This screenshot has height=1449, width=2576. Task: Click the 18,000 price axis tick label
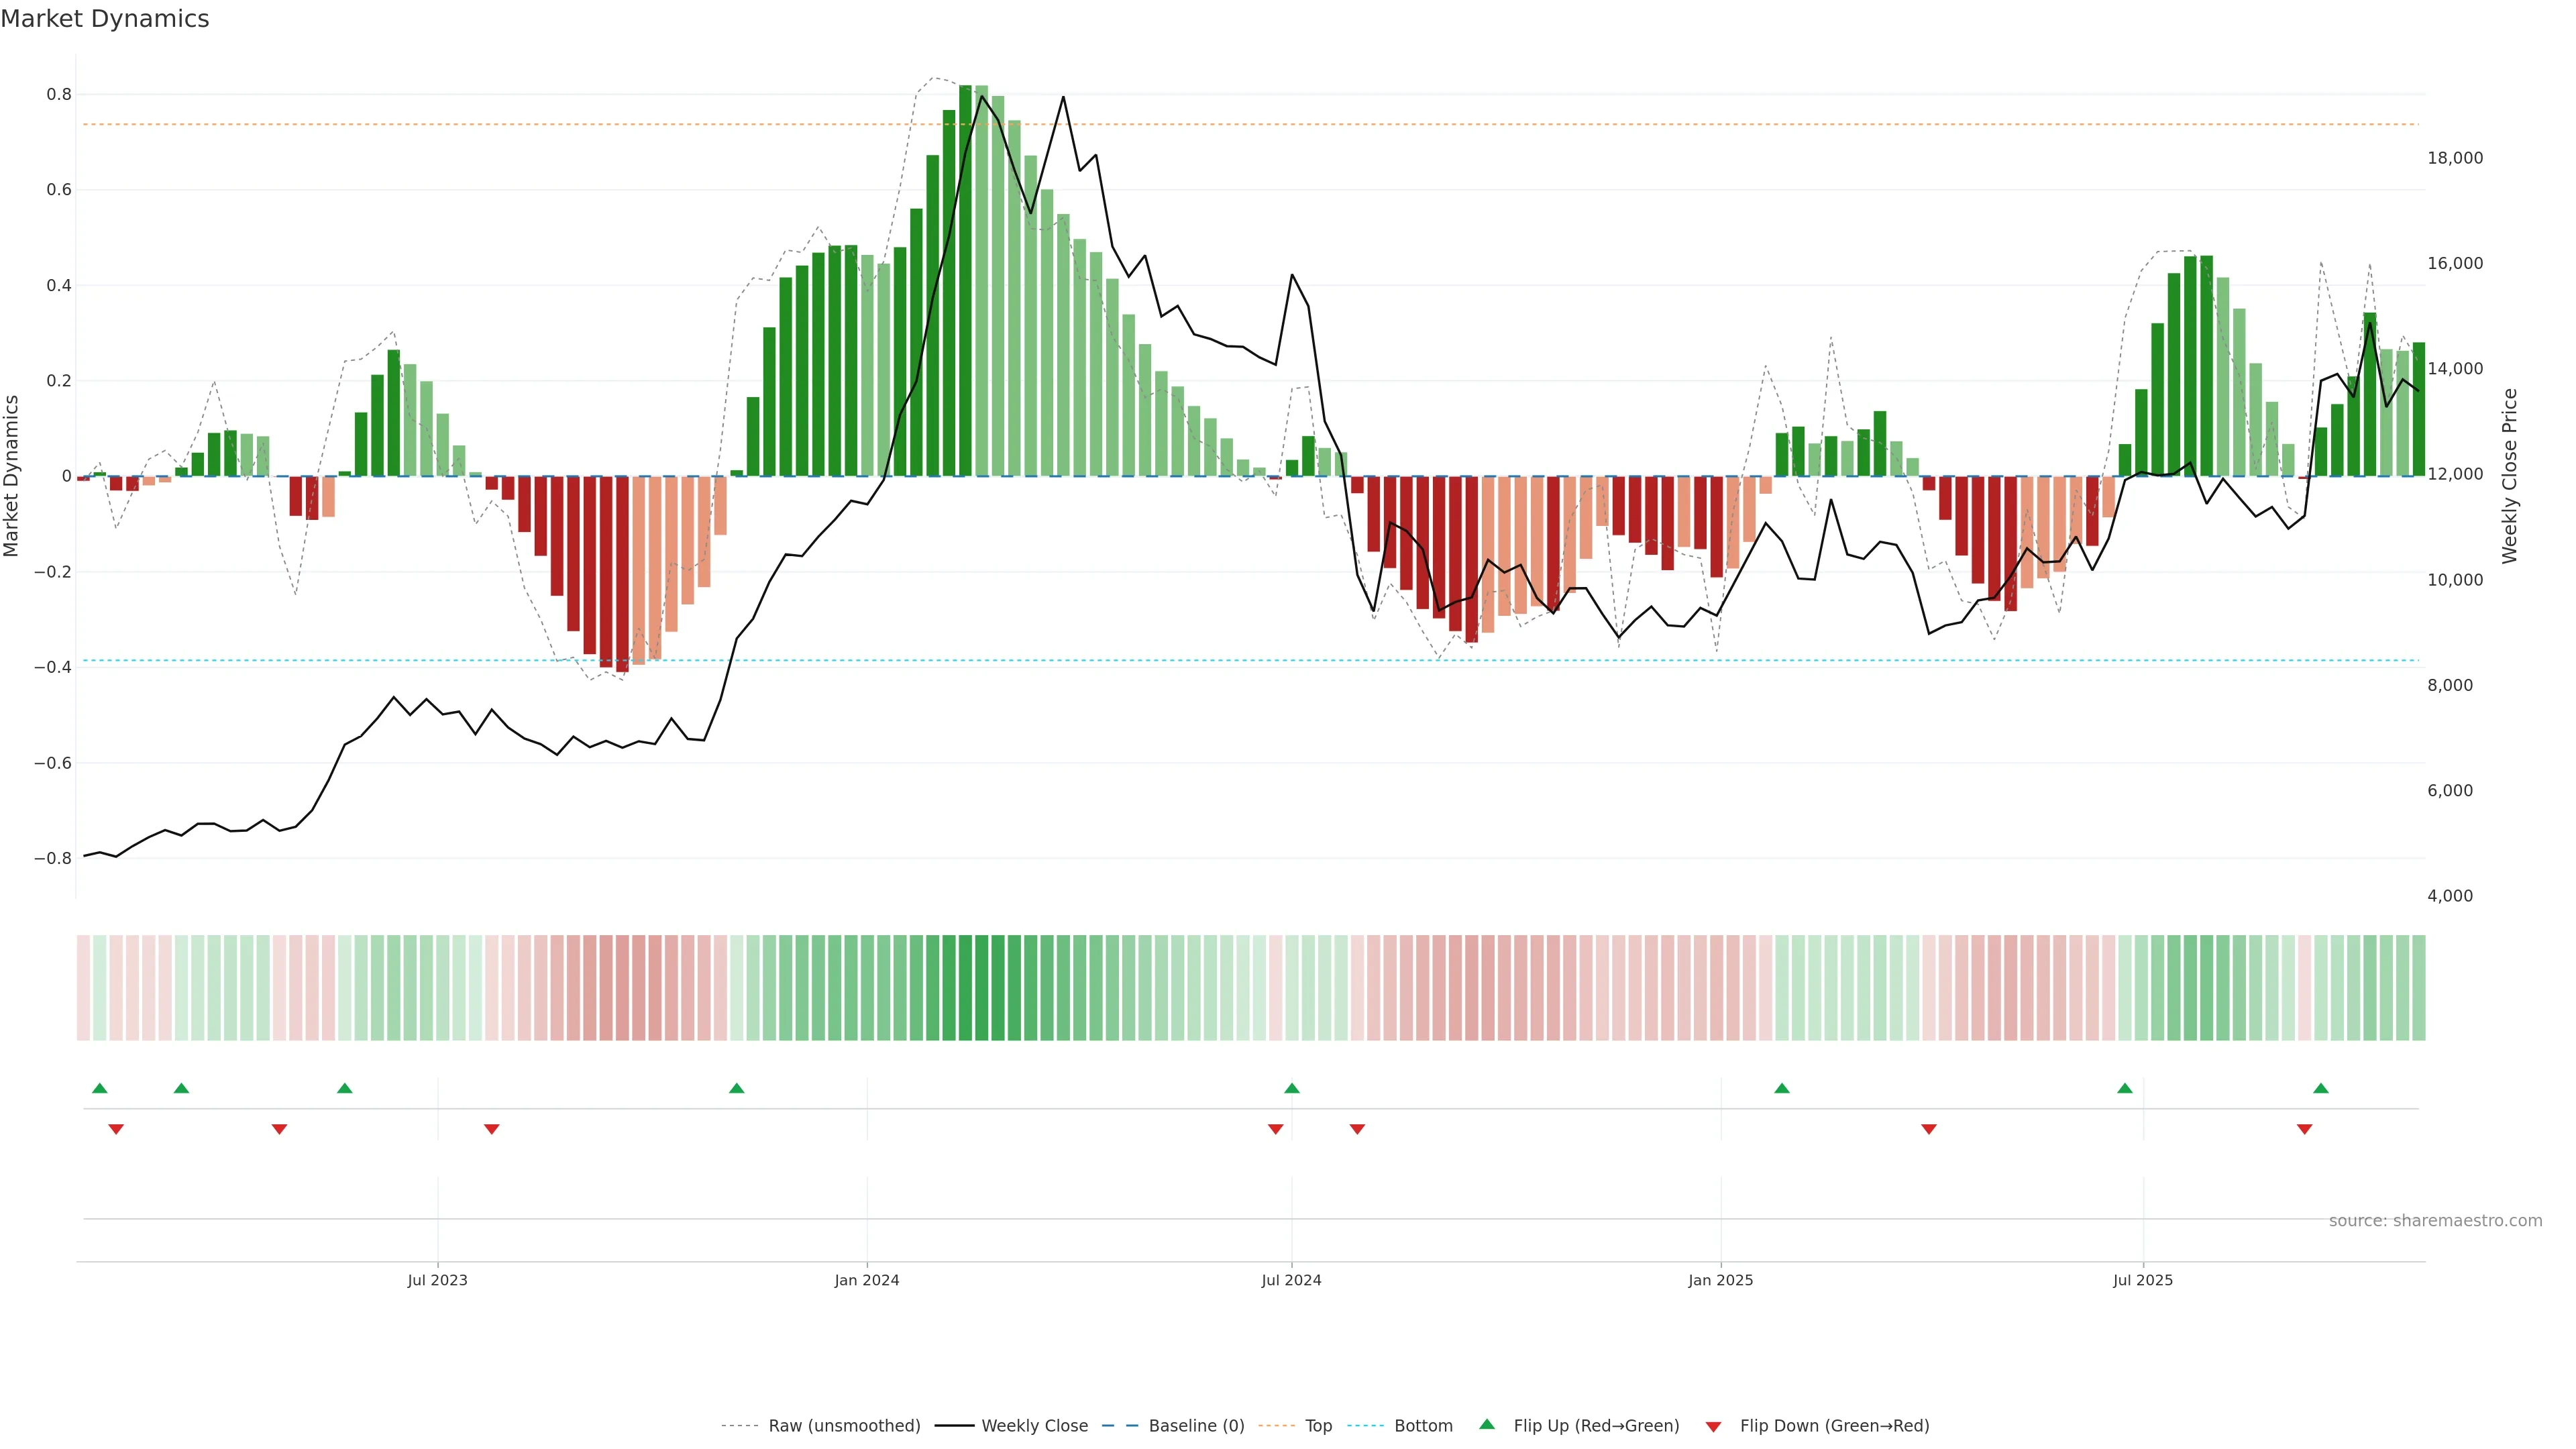pos(2454,158)
